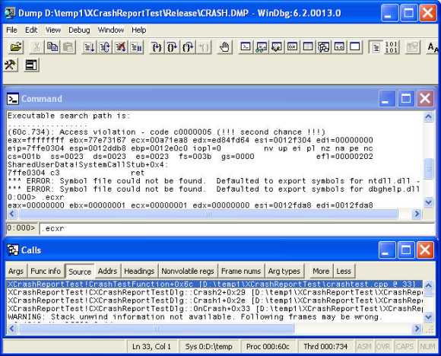The height and width of the screenshot is (356, 441).
Task: Open the Debug menu
Action: (x=79, y=30)
